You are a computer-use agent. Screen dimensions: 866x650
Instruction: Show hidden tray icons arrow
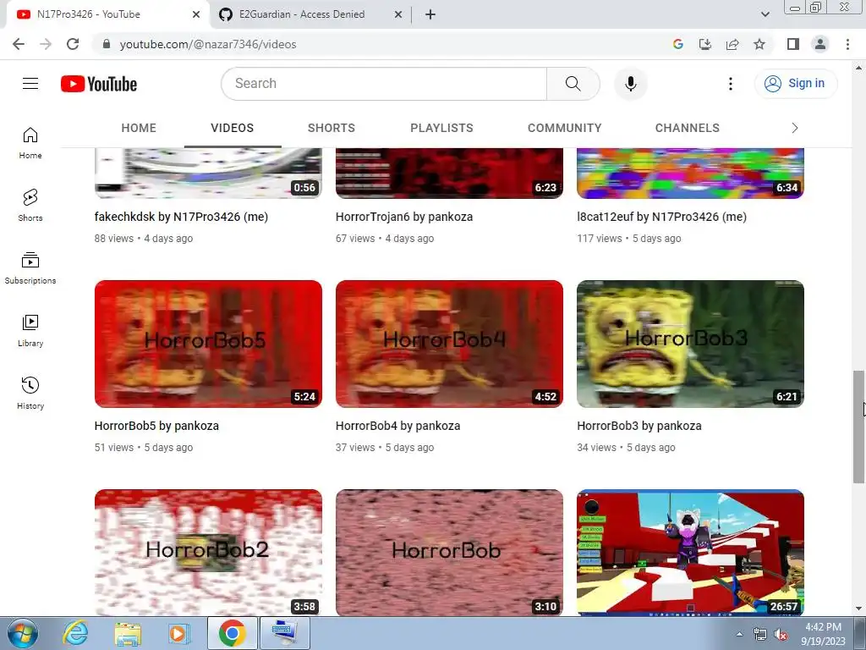tap(739, 634)
